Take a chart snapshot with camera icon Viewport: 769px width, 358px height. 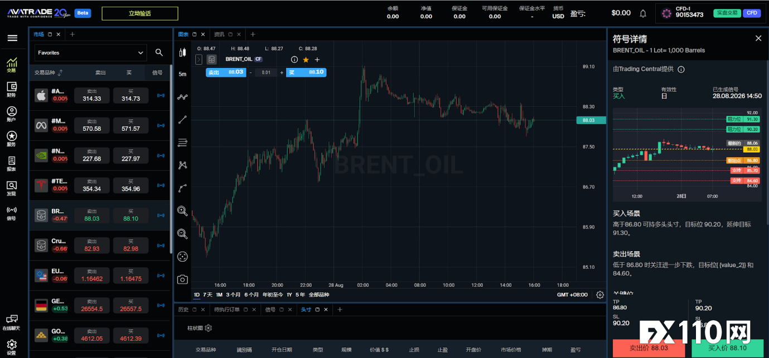[182, 279]
